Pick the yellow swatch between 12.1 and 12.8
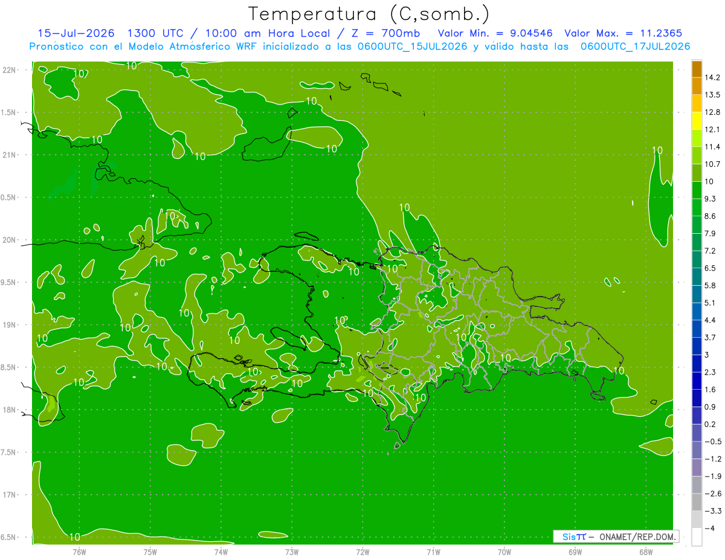The height and width of the screenshot is (560, 725). [x=697, y=121]
